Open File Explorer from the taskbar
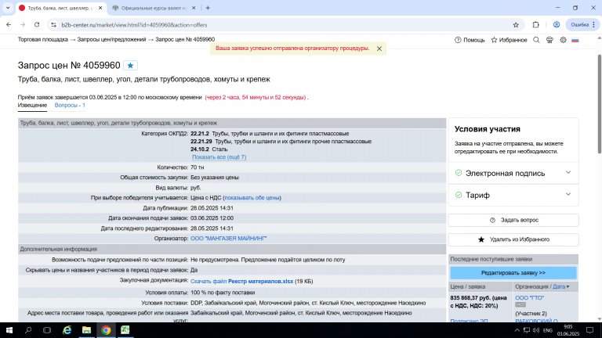Screen dimensions: 602x338 pos(86,330)
